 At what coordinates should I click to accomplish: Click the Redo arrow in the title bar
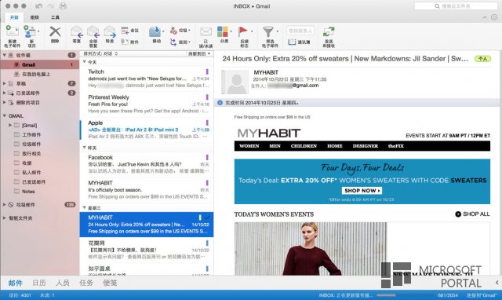[x=50, y=5]
